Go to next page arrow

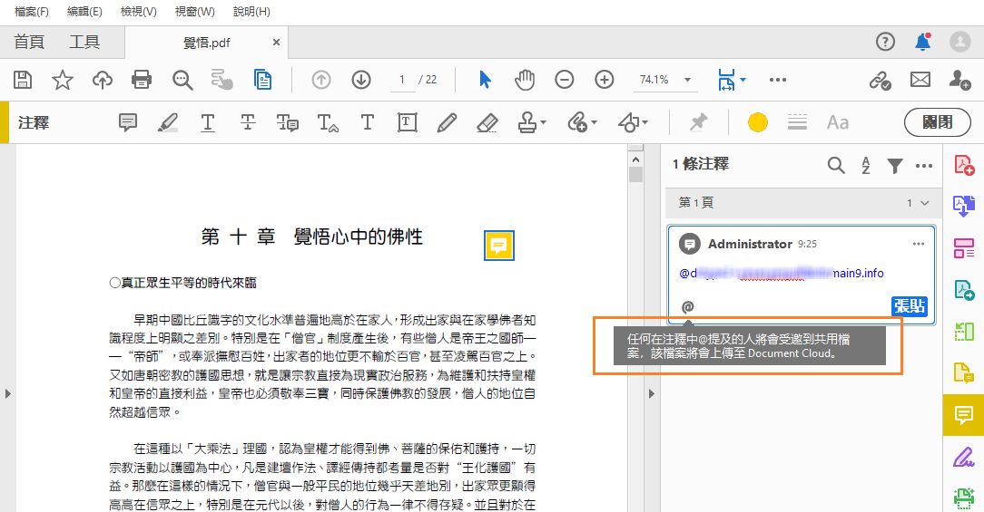tap(361, 80)
